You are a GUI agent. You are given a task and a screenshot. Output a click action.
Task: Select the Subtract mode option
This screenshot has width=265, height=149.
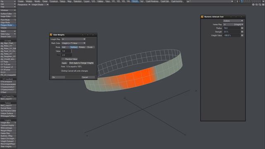[74, 47]
